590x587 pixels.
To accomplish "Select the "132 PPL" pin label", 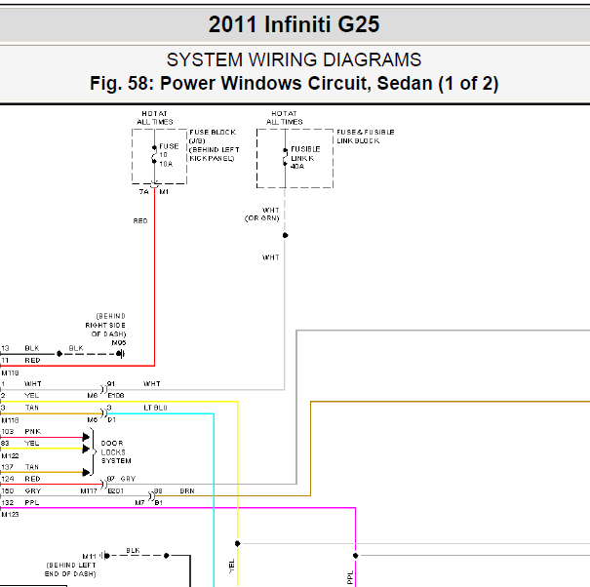I will pyautogui.click(x=20, y=502).
